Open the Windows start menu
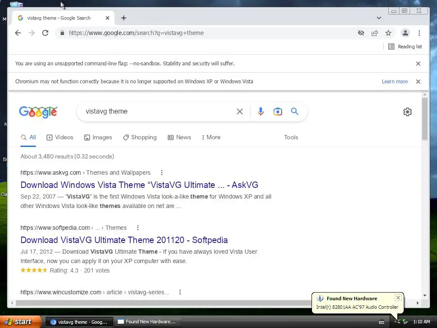437x328 pixels. click(21, 322)
